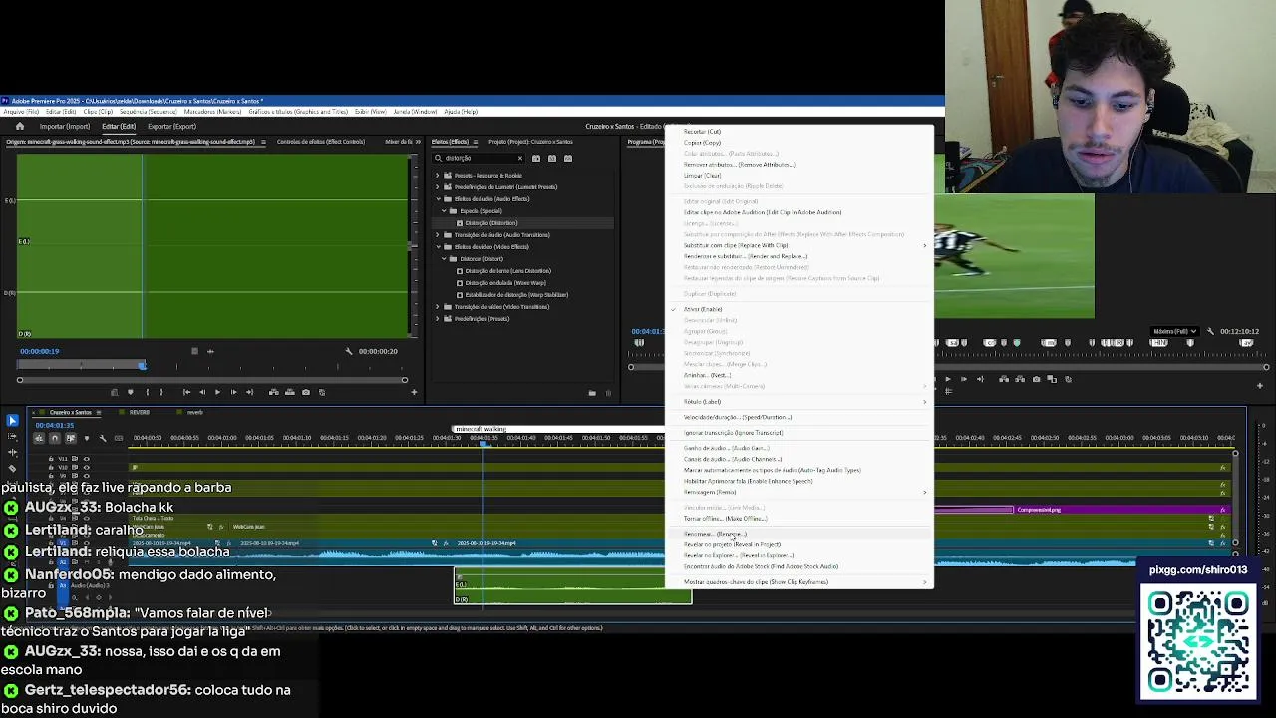1276x718 pixels.
Task: Choose Copiar (Copy) from context menu
Action: tap(702, 143)
